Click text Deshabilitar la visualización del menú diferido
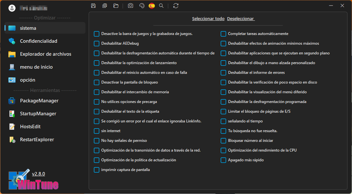The height and width of the screenshot is (194, 352). click(267, 92)
